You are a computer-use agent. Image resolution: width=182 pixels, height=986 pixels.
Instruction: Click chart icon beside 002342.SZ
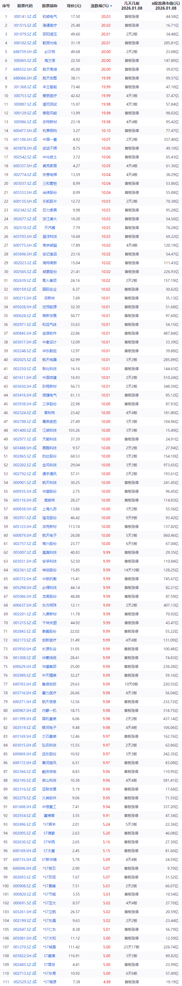pyautogui.click(x=35, y=210)
